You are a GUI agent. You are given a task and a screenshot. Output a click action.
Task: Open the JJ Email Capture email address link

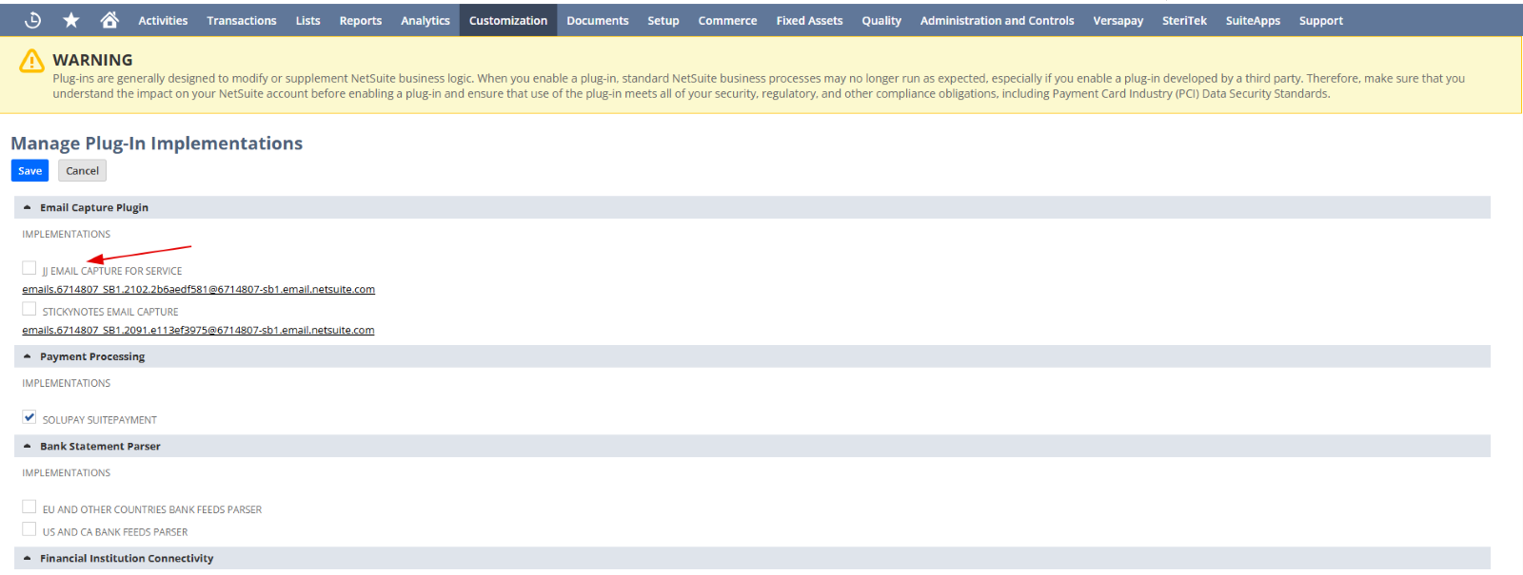click(198, 290)
